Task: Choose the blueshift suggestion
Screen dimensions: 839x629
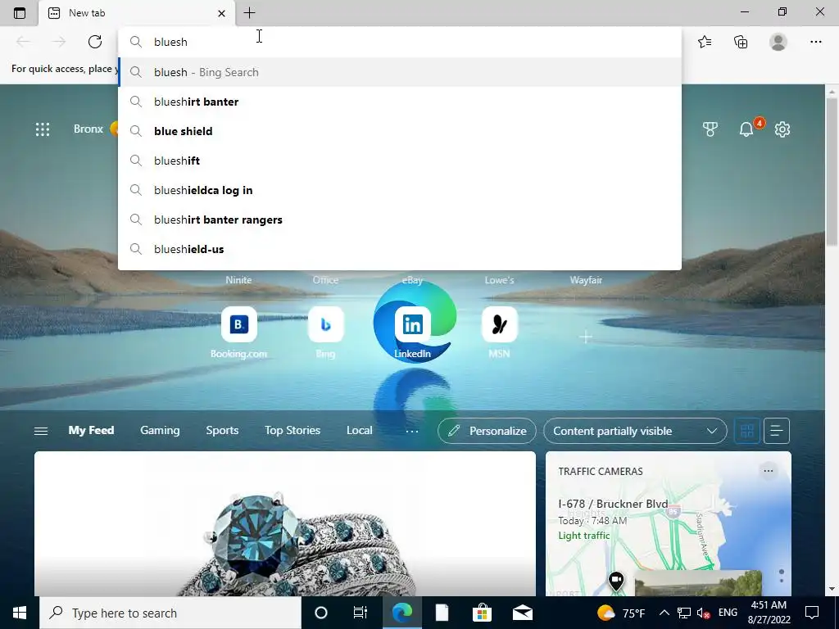Action: click(x=400, y=161)
